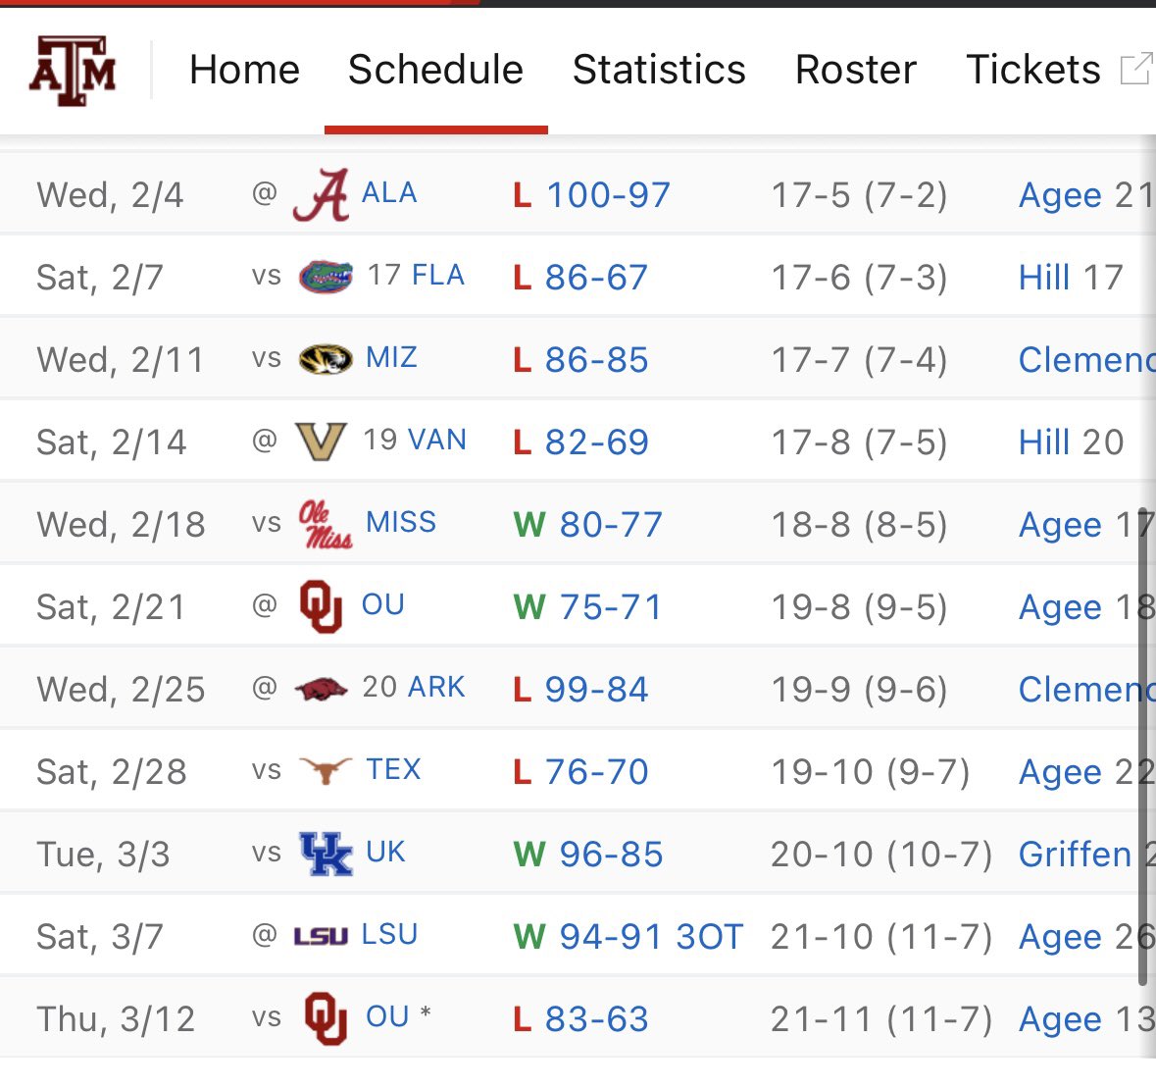This screenshot has height=1090, width=1156.
Task: Open the Tickets tab
Action: coord(1032,70)
